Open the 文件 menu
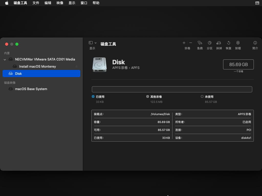Viewport: 262px width, 196px height. click(x=36, y=3)
